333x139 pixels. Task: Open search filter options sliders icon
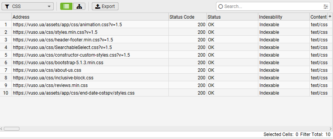click(x=325, y=6)
